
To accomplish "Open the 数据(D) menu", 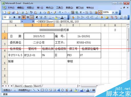I will click(69, 8).
